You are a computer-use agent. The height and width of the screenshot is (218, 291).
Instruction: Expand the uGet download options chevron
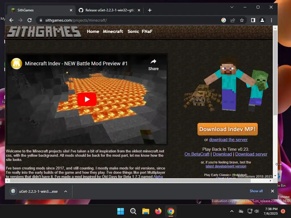tap(66, 191)
